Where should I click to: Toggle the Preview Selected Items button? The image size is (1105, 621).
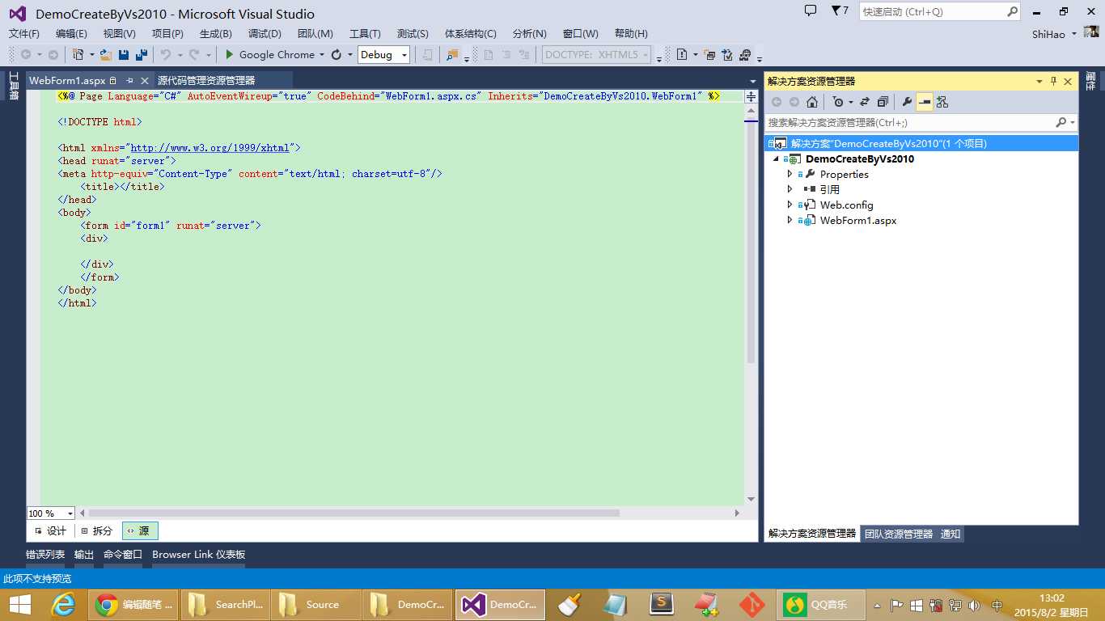(x=924, y=102)
